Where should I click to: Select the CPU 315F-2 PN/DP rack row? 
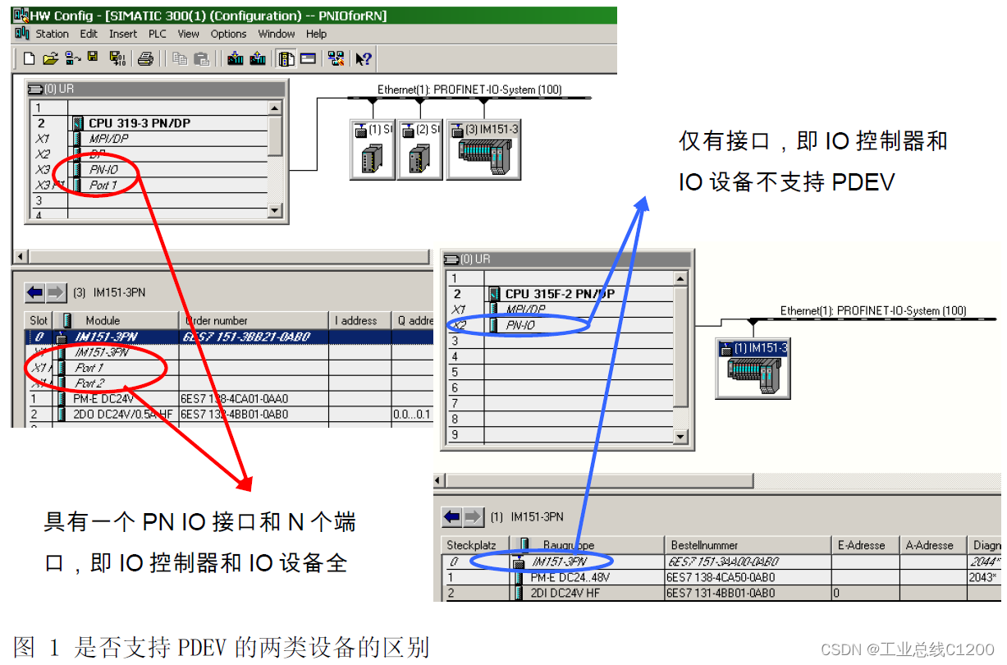[560, 294]
